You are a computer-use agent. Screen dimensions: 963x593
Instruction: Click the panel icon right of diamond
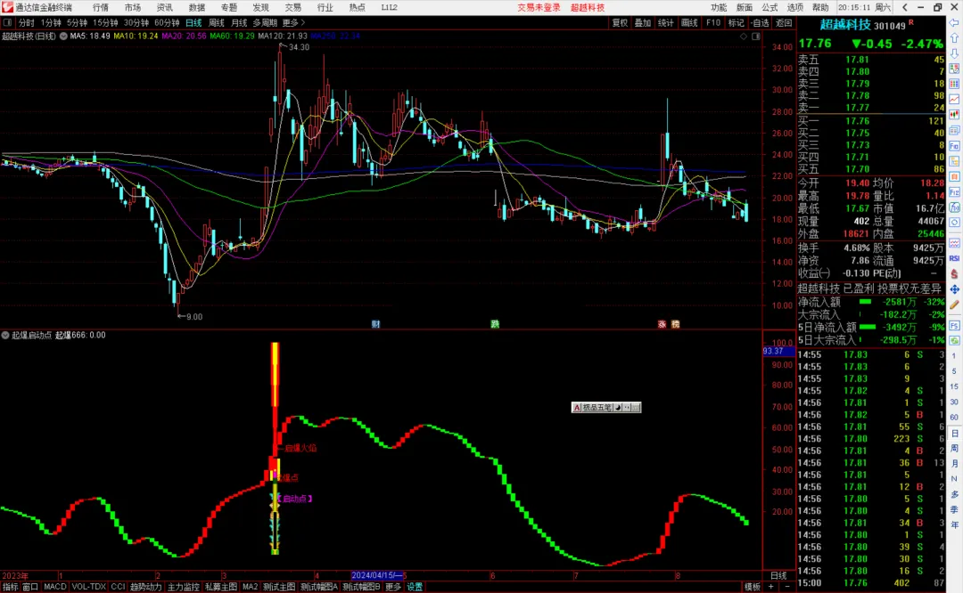coord(756,37)
